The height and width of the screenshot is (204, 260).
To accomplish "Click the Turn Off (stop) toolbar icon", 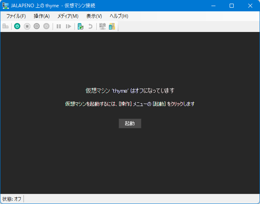I will click(27, 26).
